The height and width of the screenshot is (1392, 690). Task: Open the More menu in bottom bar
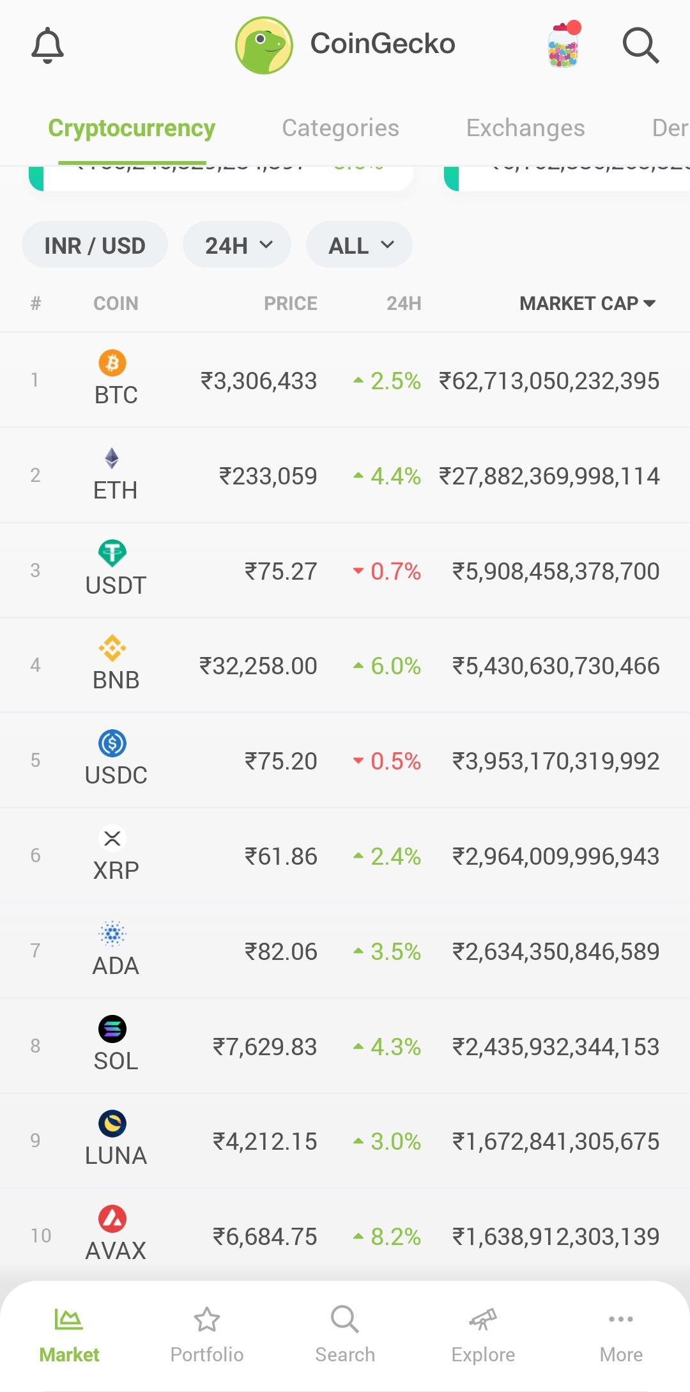(x=621, y=1334)
